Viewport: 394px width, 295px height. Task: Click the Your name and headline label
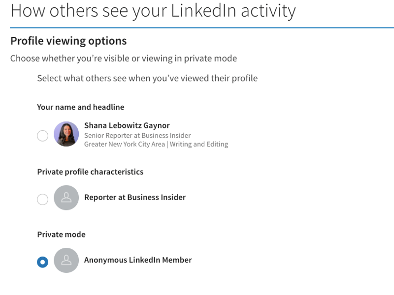tap(81, 107)
